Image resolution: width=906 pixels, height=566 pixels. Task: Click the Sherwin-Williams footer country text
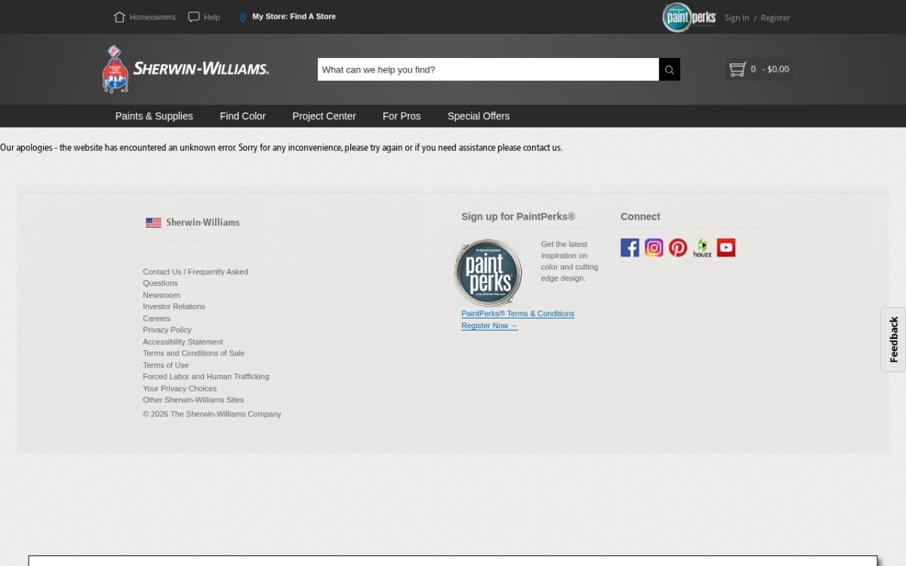click(202, 223)
